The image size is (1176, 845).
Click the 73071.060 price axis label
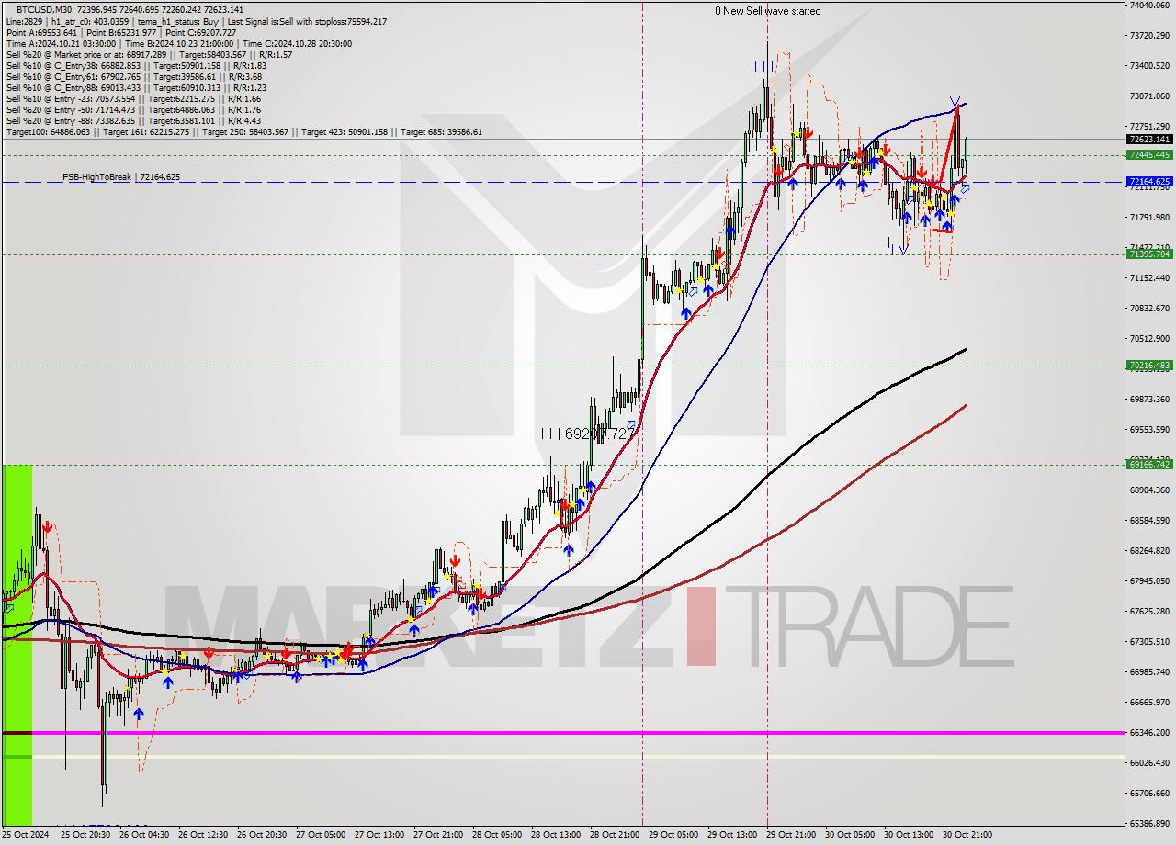[x=1149, y=96]
